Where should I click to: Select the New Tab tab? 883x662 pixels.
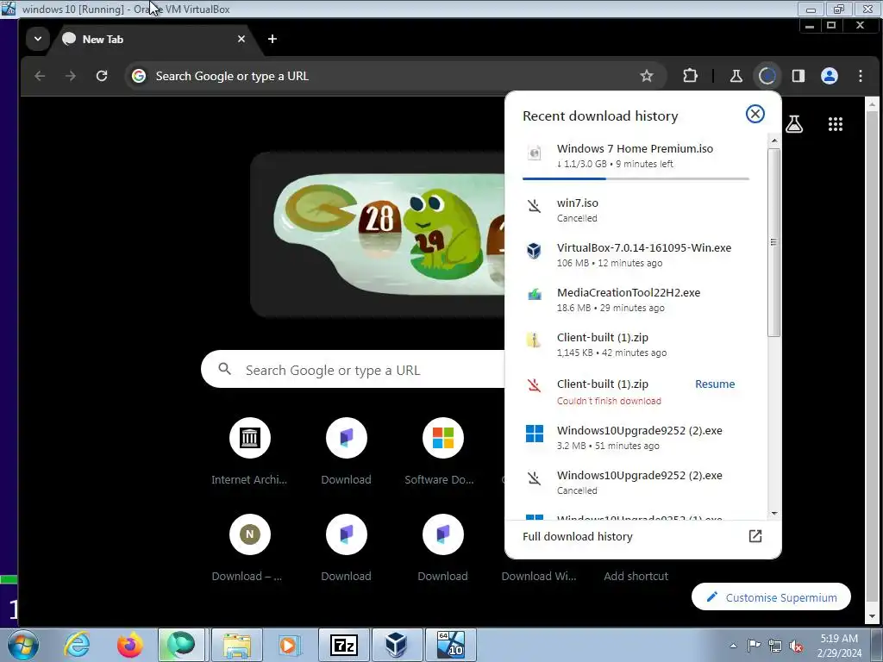[152, 40]
